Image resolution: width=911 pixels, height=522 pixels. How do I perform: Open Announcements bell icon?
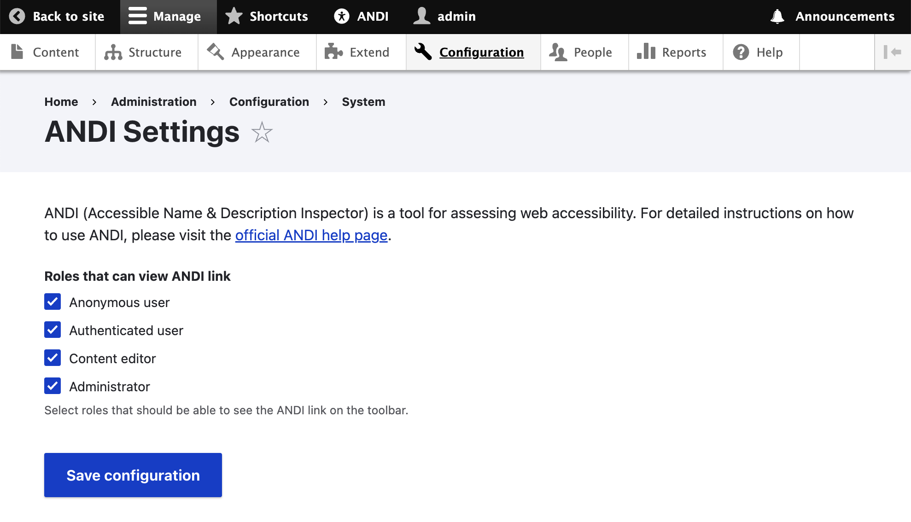(777, 17)
